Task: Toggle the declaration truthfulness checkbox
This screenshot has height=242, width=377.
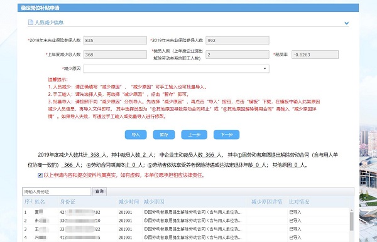Action: coord(40,176)
